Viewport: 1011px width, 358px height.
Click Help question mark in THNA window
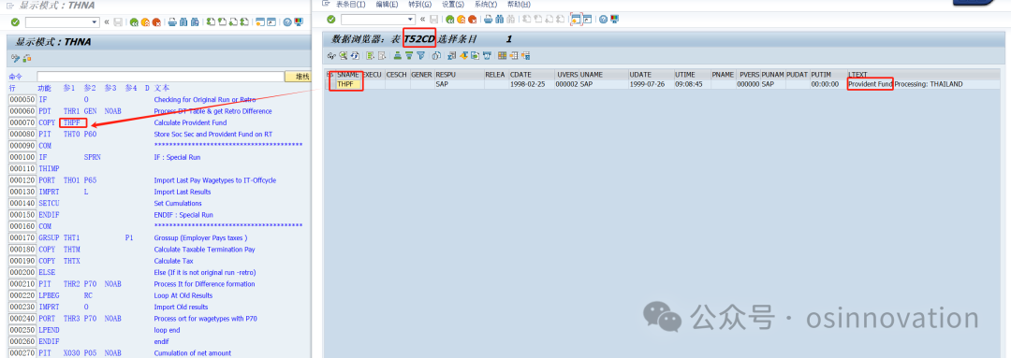click(287, 21)
